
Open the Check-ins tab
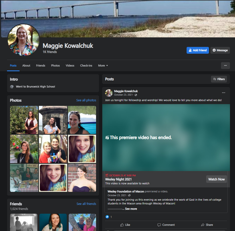tap(86, 65)
